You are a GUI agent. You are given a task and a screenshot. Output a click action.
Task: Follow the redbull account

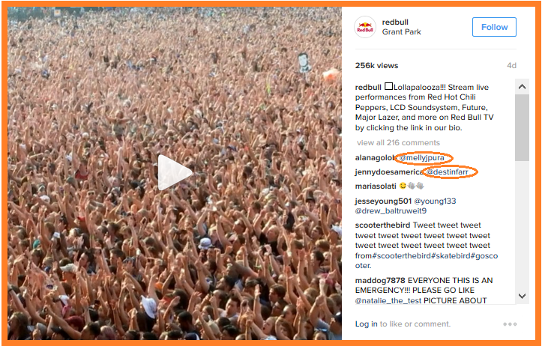click(494, 27)
